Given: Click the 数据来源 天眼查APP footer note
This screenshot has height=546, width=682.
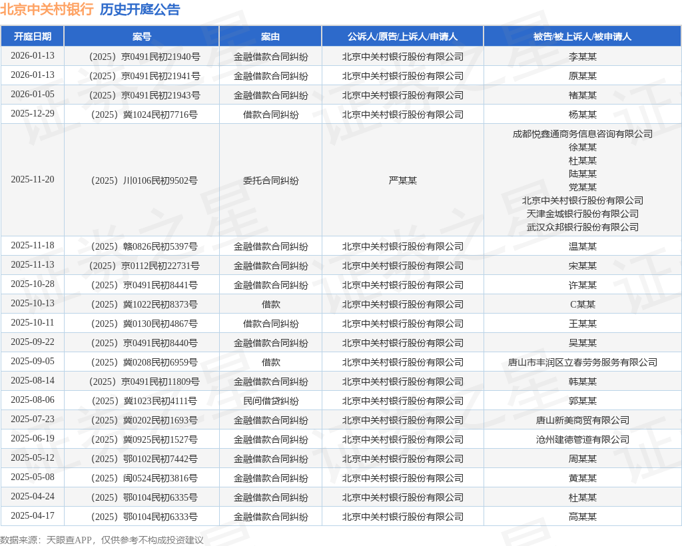Looking at the screenshot, I should tap(102, 540).
